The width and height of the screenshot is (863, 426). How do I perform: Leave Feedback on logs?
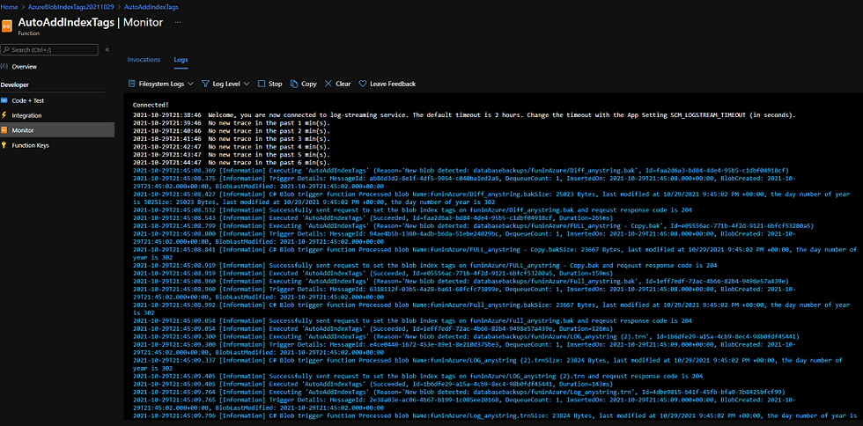pyautogui.click(x=387, y=84)
